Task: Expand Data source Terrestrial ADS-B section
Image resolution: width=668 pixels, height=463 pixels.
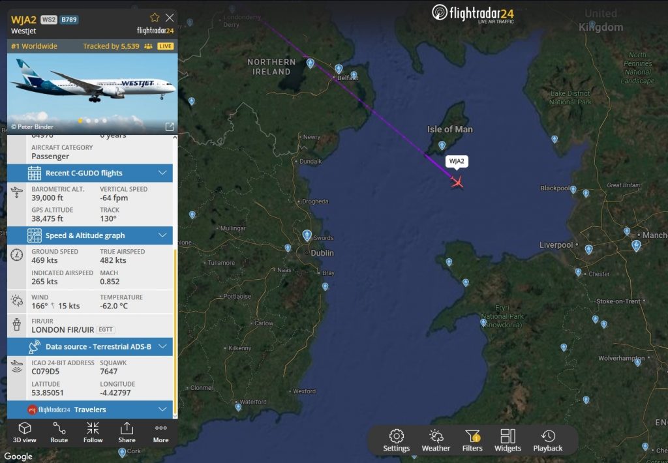Action: tap(90, 346)
